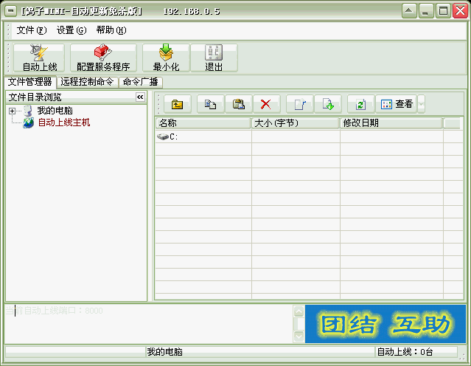Screen dimensions: 471x366
Task: Click the download file green arrow icon
Action: (x=328, y=104)
